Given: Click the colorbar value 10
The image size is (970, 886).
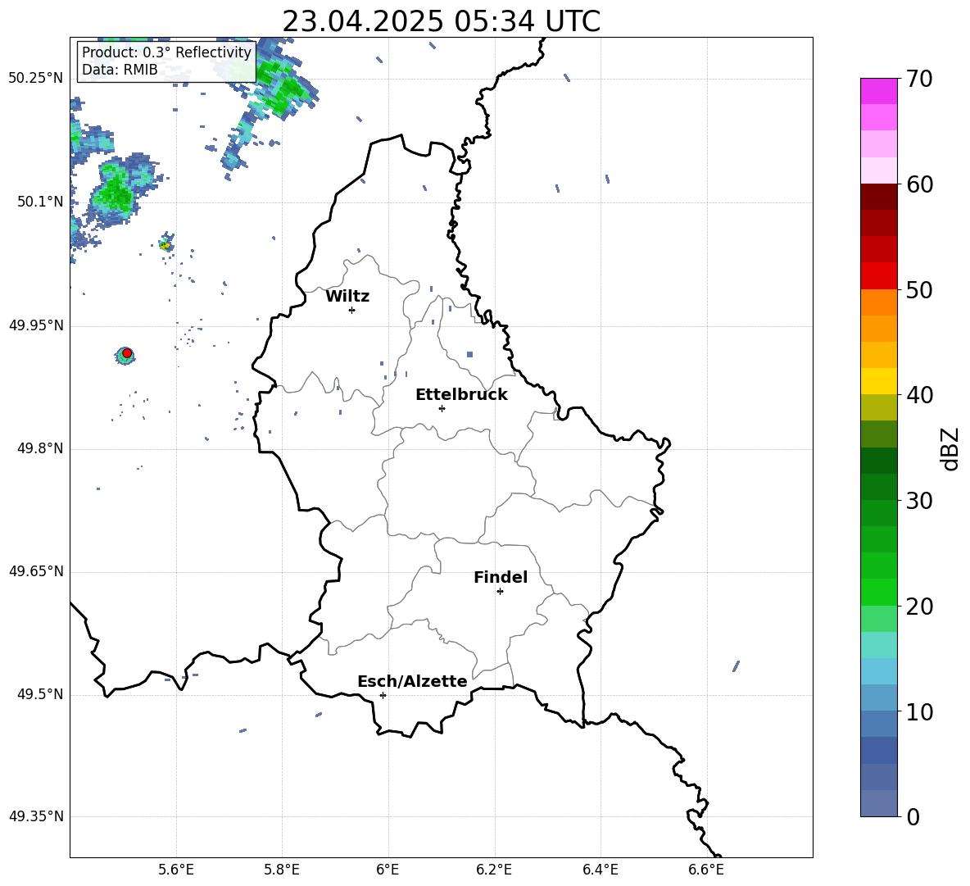Looking at the screenshot, I should pos(919,711).
